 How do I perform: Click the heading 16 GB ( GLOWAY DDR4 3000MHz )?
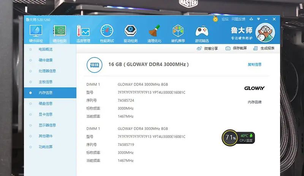tap(148, 64)
